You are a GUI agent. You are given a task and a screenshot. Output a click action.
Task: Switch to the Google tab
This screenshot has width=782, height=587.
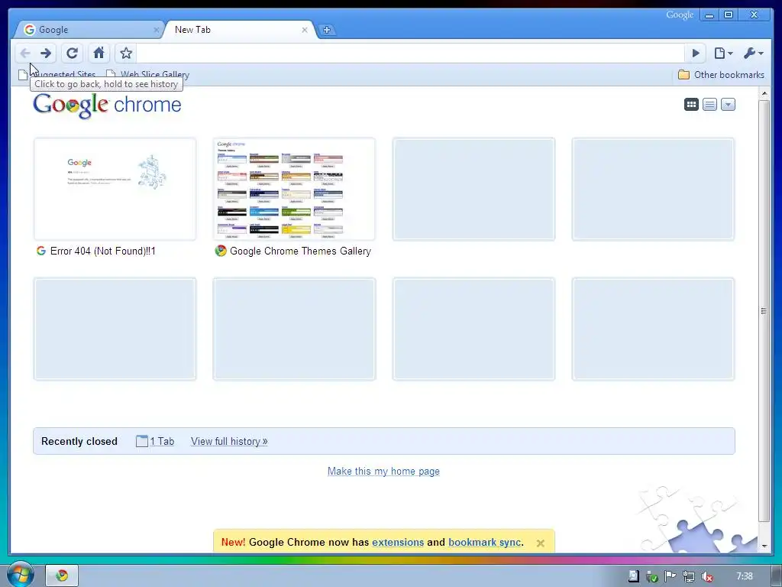click(89, 30)
